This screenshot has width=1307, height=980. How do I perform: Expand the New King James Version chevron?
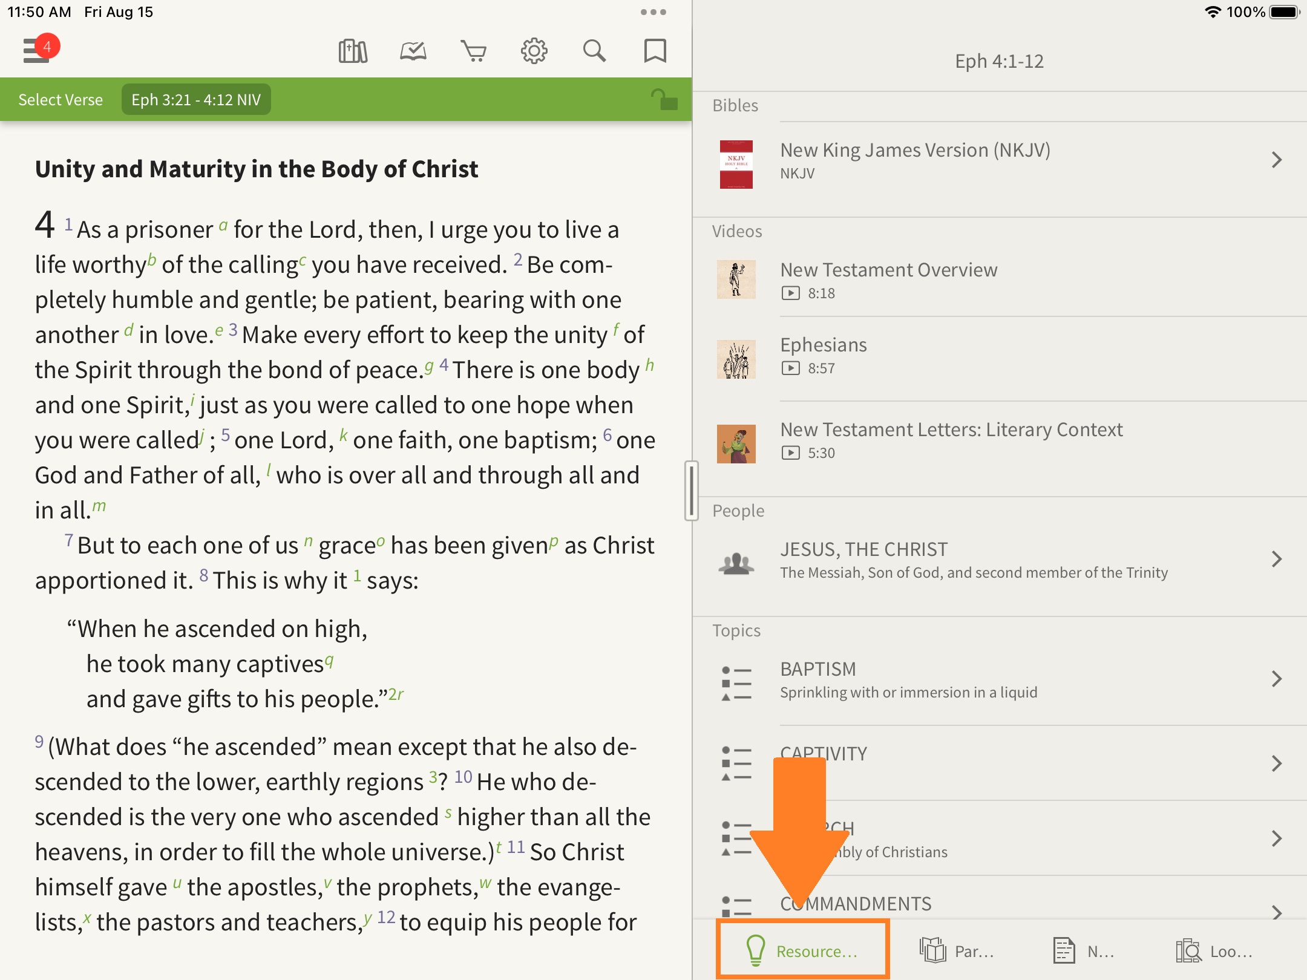click(x=1277, y=160)
